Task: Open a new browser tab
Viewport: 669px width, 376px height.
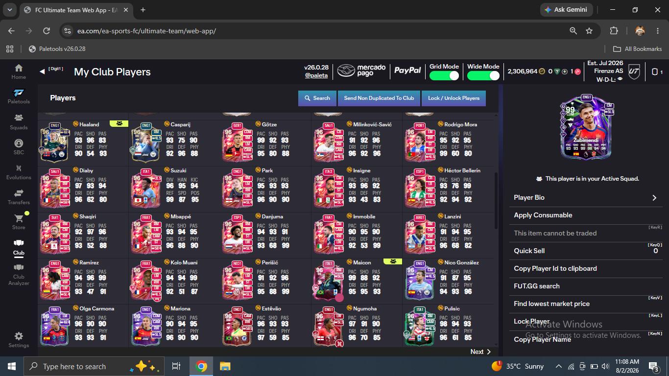Action: pos(143,10)
